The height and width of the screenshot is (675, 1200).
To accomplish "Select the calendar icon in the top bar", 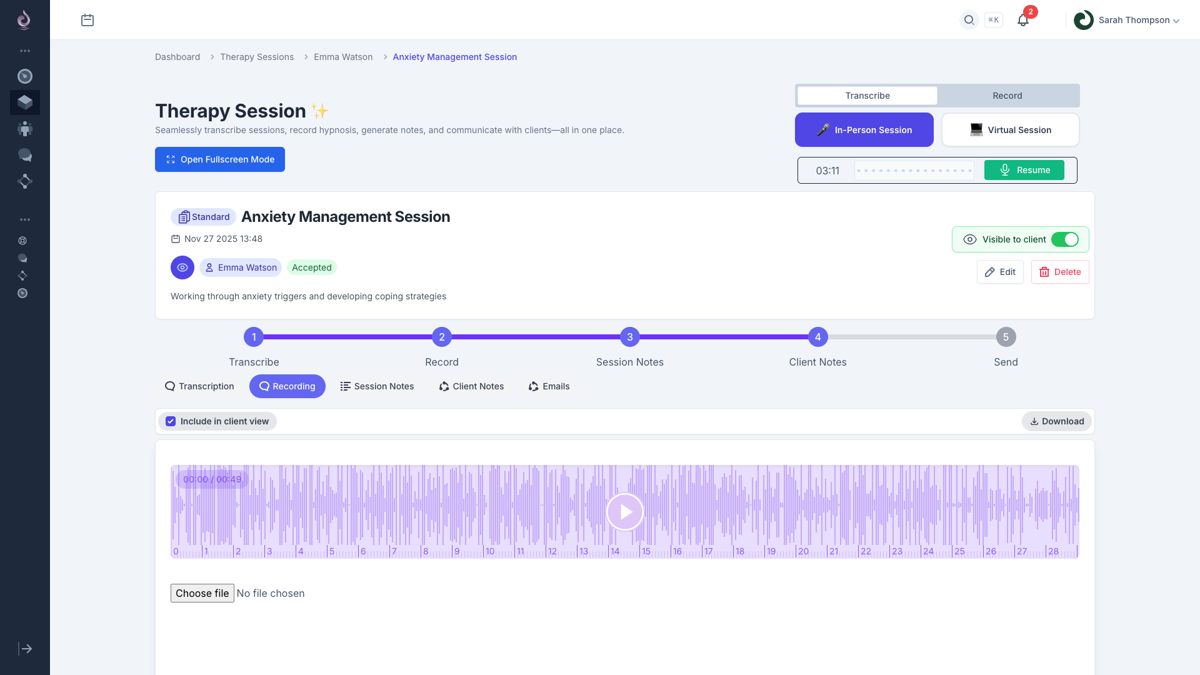I will click(x=87, y=19).
